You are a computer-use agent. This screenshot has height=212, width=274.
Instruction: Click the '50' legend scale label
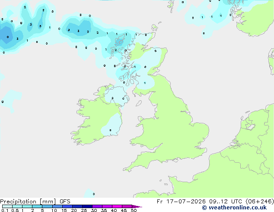point(134,210)
